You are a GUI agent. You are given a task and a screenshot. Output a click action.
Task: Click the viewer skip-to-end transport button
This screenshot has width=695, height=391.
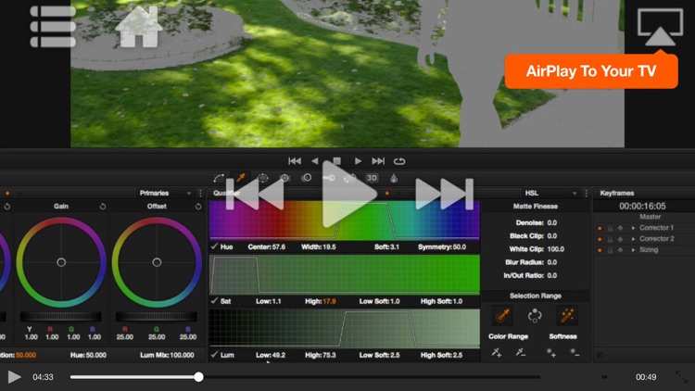point(378,161)
